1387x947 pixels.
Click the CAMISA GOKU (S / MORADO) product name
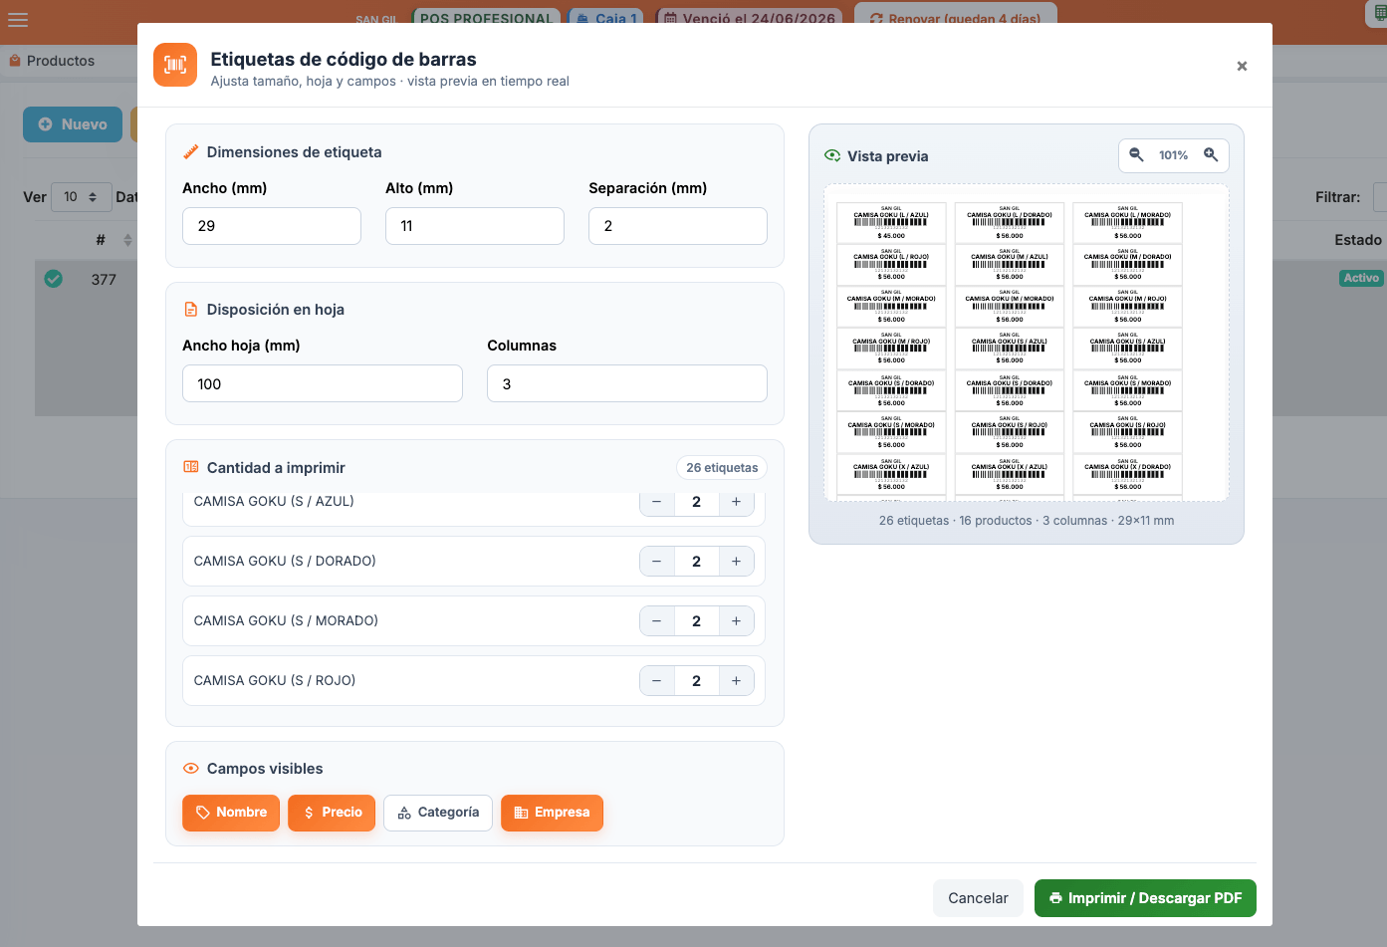pyautogui.click(x=286, y=621)
